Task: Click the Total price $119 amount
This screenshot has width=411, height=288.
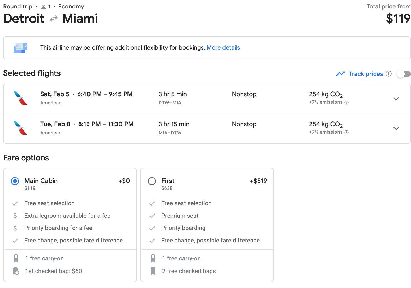Action: coord(398,19)
